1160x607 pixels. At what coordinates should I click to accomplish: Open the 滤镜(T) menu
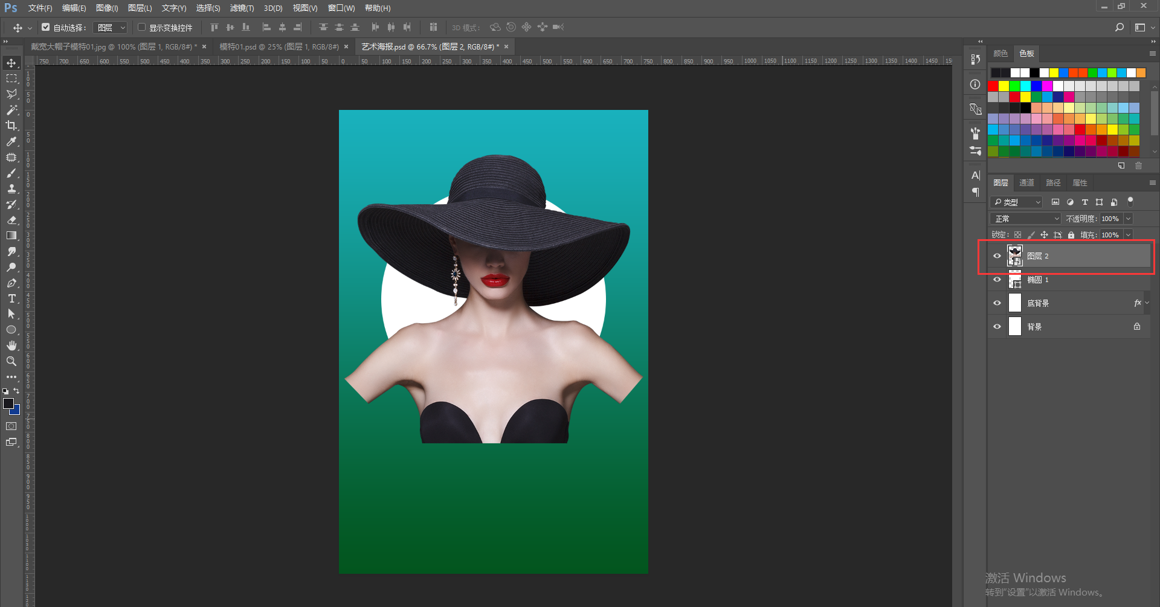coord(242,8)
